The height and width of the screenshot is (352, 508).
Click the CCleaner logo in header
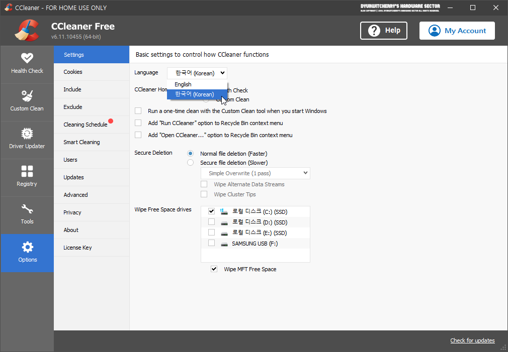(27, 31)
